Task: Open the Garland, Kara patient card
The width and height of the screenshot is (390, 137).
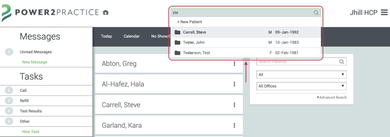Action: pos(169,125)
